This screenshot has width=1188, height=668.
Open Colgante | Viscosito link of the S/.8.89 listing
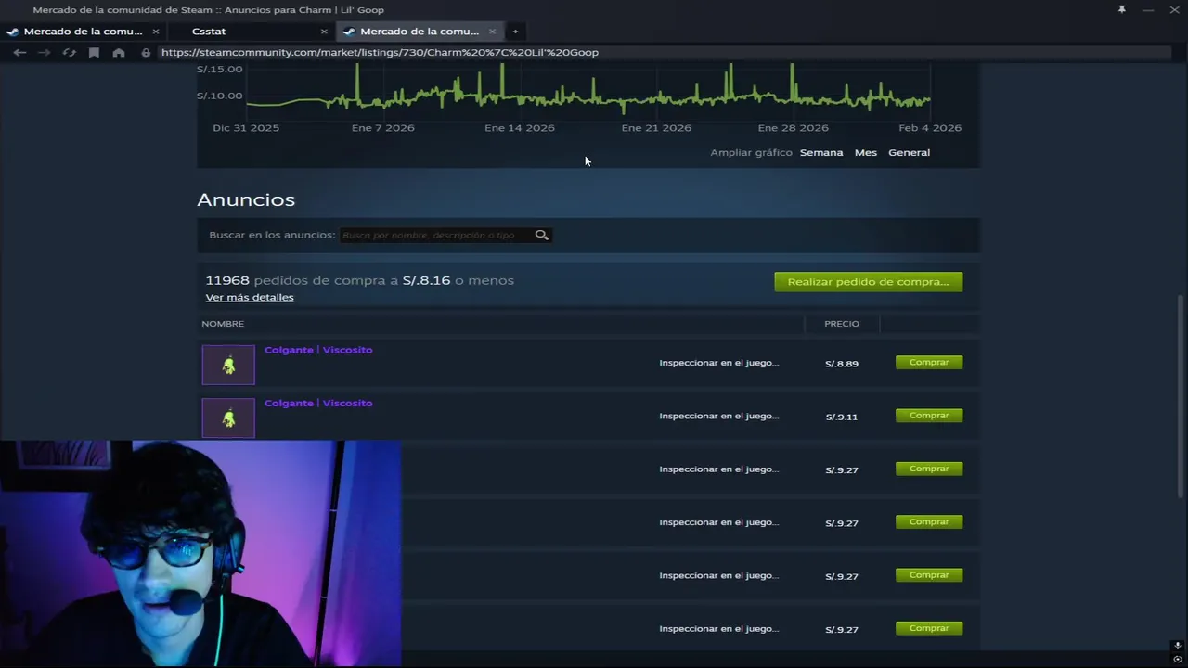(x=318, y=350)
